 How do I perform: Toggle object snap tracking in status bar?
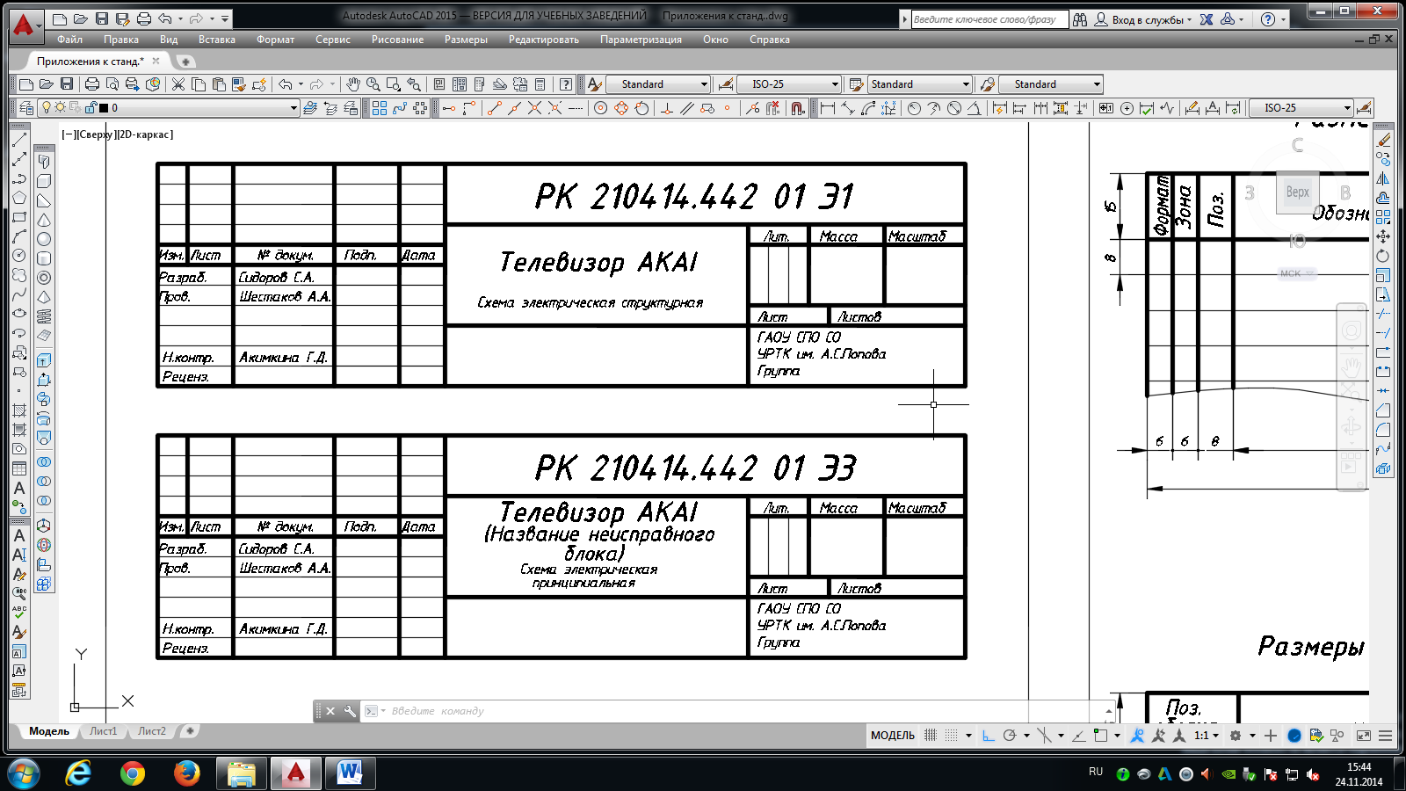click(x=1078, y=736)
